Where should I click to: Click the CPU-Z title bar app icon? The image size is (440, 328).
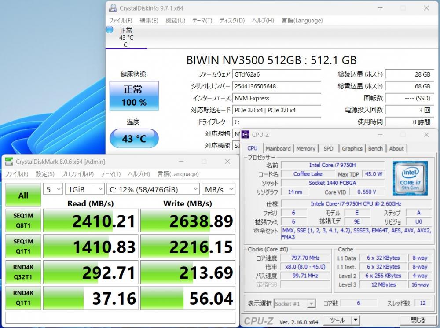(x=246, y=135)
